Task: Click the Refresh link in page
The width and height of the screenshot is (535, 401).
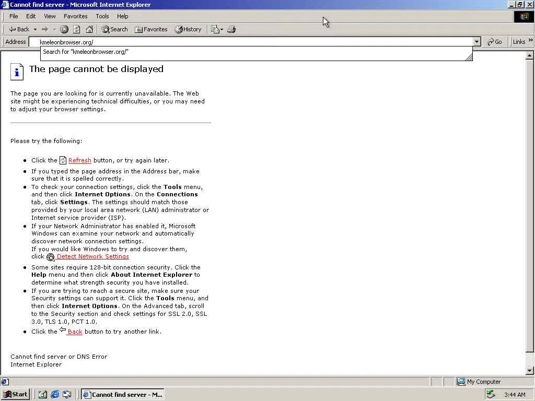Action: coord(80,160)
